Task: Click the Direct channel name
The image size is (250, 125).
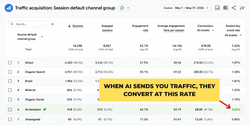Action: 29,63
